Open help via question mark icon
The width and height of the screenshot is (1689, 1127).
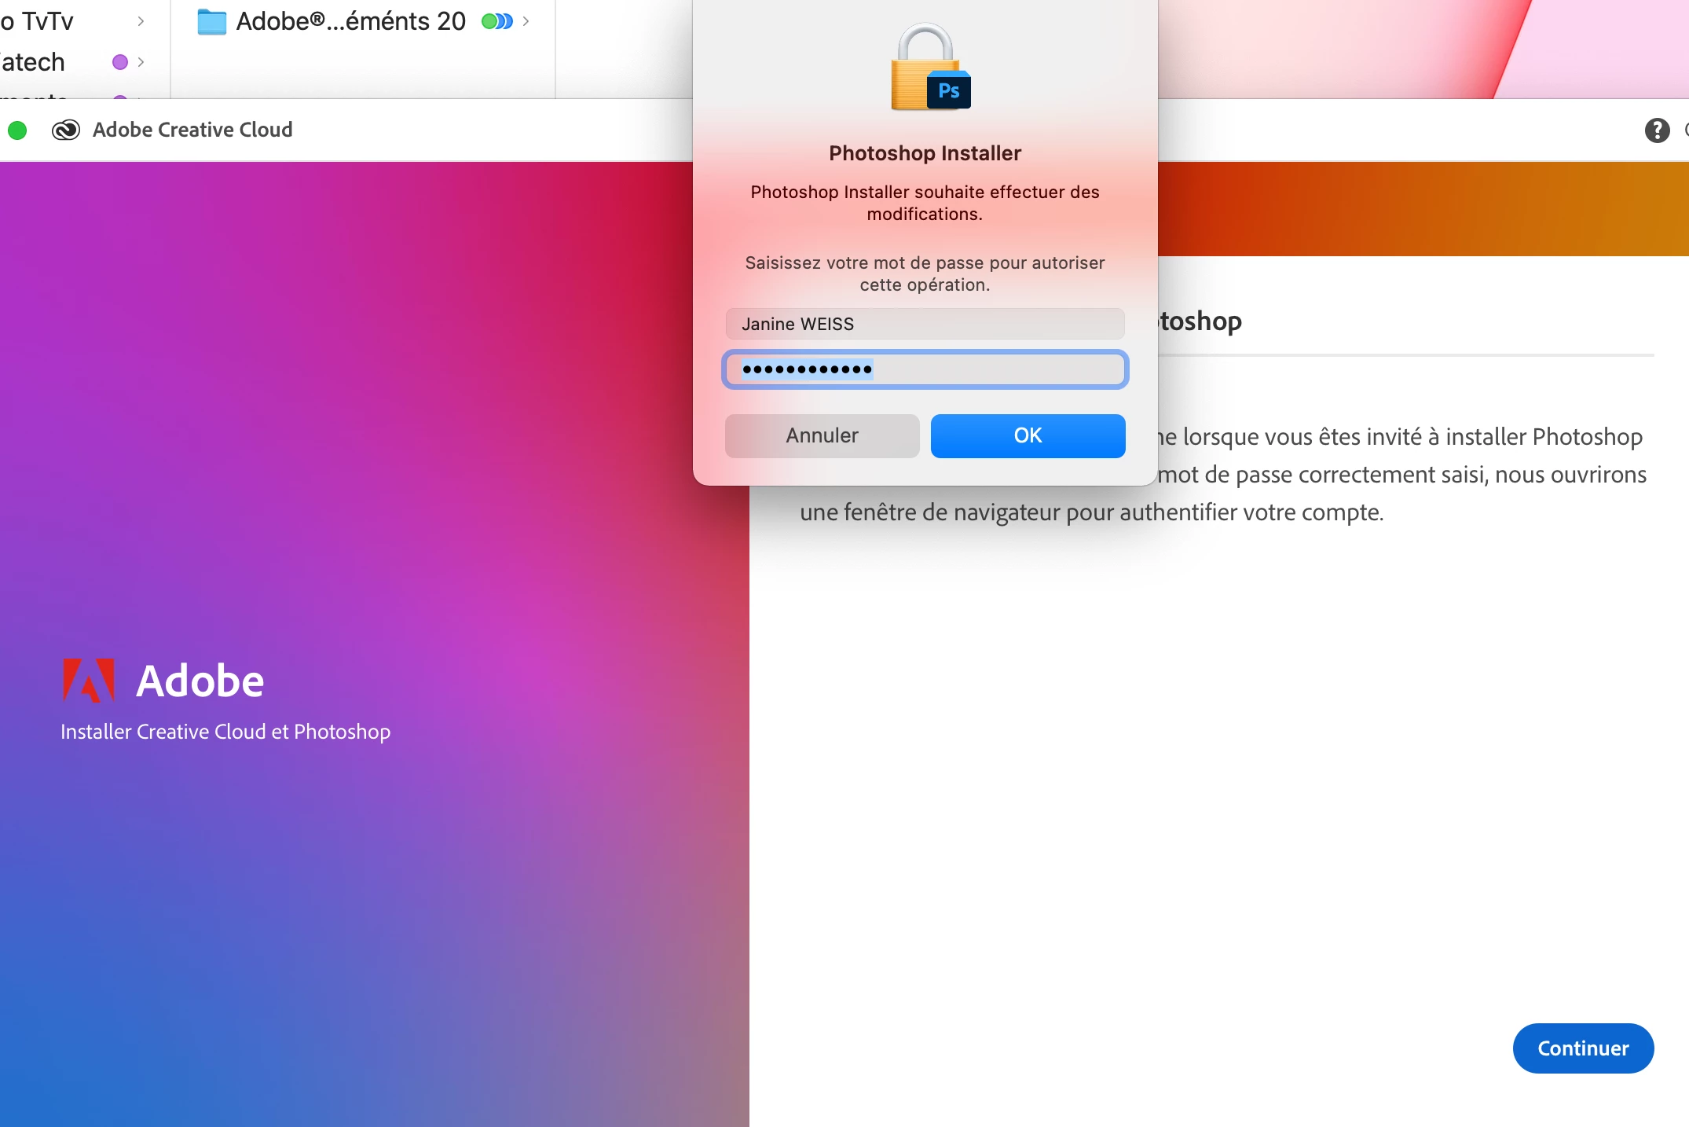pyautogui.click(x=1657, y=130)
